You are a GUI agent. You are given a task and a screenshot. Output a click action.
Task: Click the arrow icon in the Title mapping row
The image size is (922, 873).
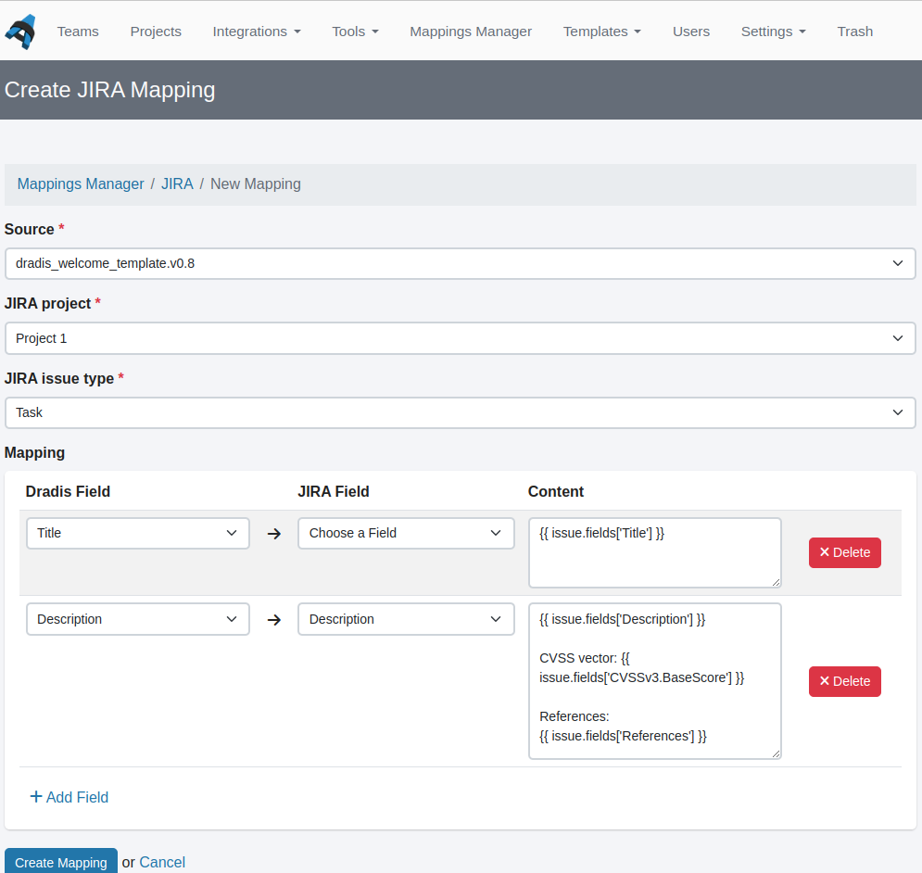point(273,533)
